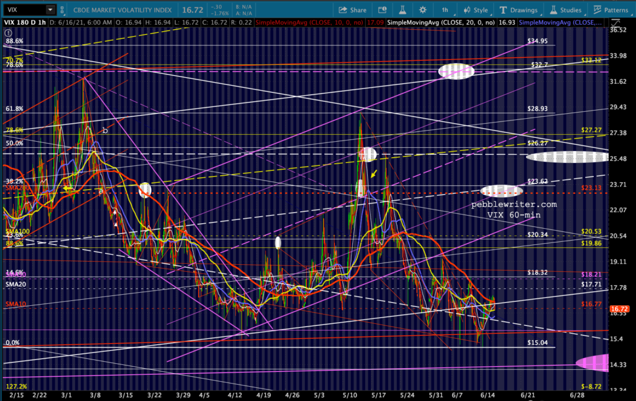Click the 61.8% retracement label
Screen dimensions: 636x401
click(15, 109)
